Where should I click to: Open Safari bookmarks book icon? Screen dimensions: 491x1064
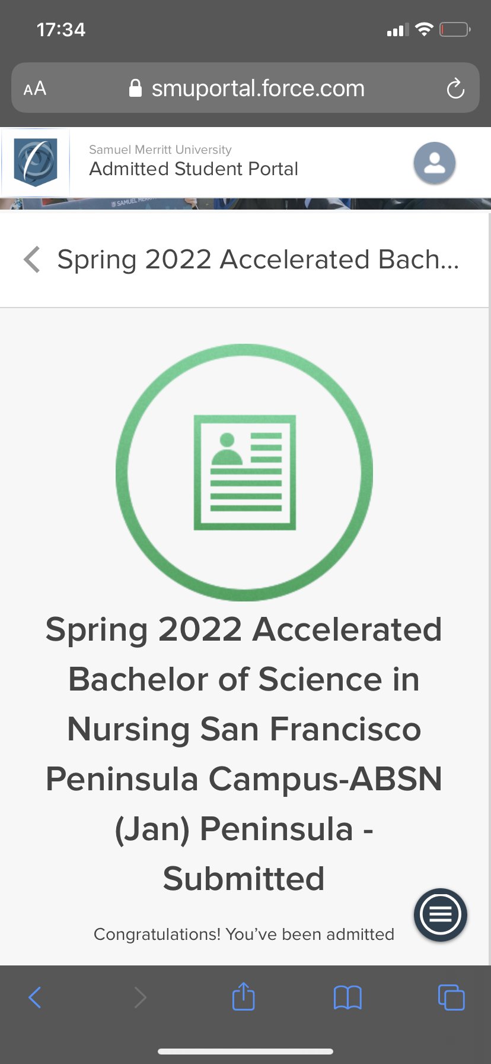coord(347,997)
